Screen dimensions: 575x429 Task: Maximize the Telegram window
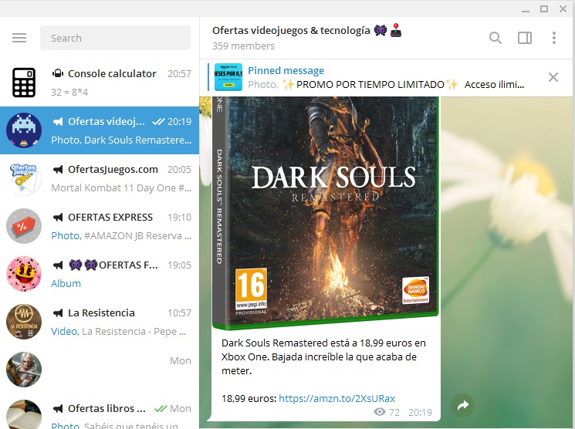(544, 8)
